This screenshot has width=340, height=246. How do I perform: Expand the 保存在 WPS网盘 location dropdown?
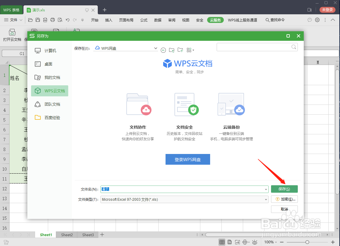click(x=155, y=48)
